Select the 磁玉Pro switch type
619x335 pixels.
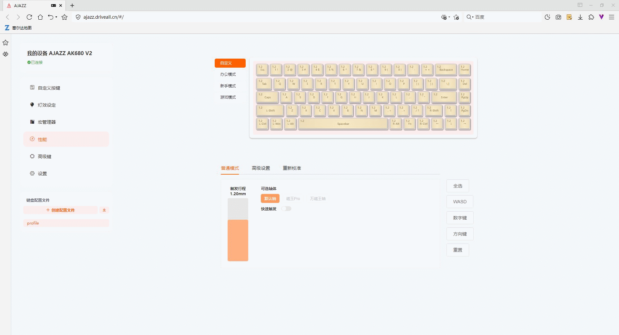tap(293, 198)
